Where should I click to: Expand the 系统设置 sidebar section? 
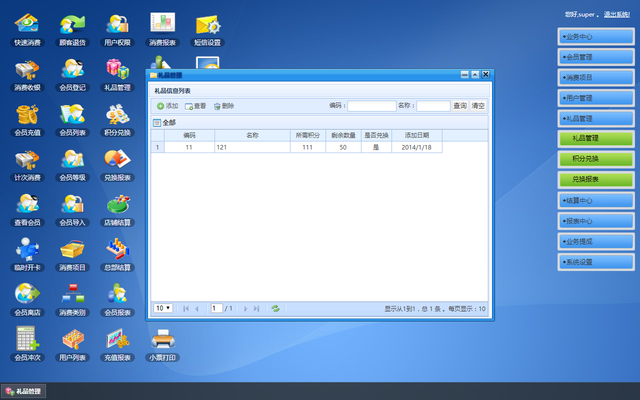click(596, 262)
